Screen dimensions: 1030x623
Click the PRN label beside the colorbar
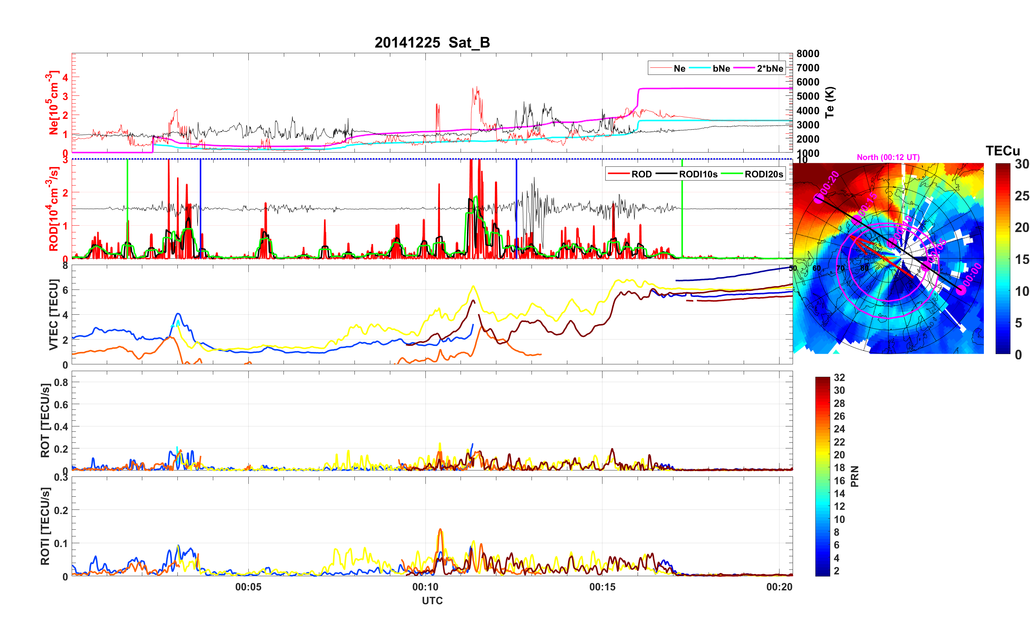click(854, 476)
